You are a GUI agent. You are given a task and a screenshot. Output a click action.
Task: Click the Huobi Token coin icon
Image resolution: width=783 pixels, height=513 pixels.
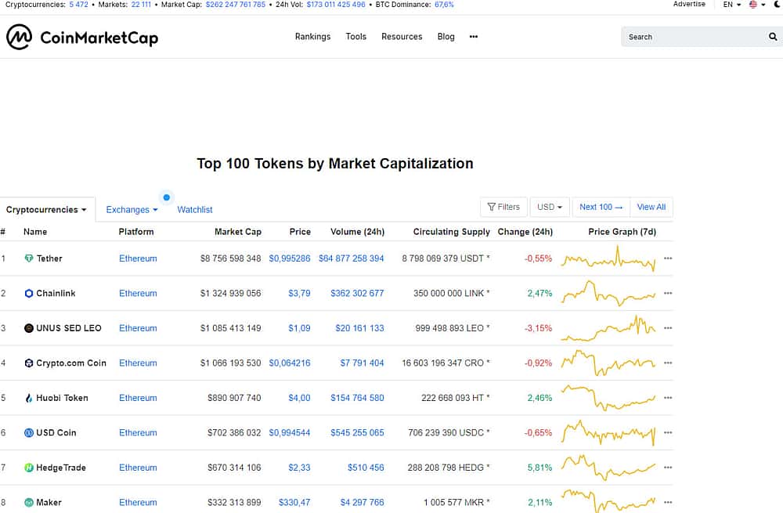click(x=29, y=398)
